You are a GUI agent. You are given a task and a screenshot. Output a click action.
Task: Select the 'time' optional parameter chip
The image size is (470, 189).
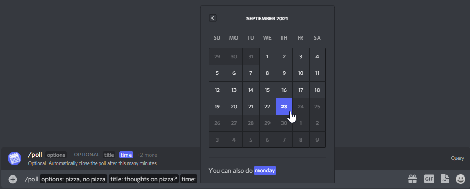(126, 155)
